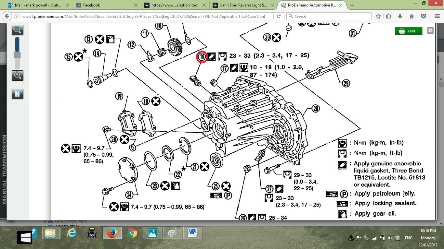This screenshot has height=249, width=444.
Task: Open Paint from the taskbar
Action: pos(172,233)
